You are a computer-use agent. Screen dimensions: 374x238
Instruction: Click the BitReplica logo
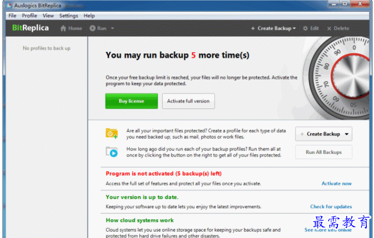30,28
